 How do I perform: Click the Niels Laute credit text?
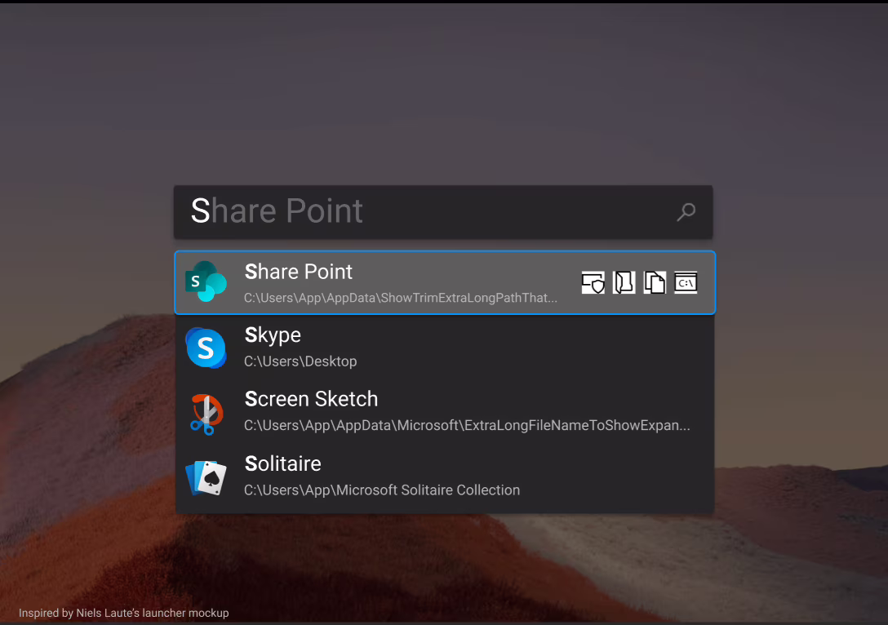[124, 613]
